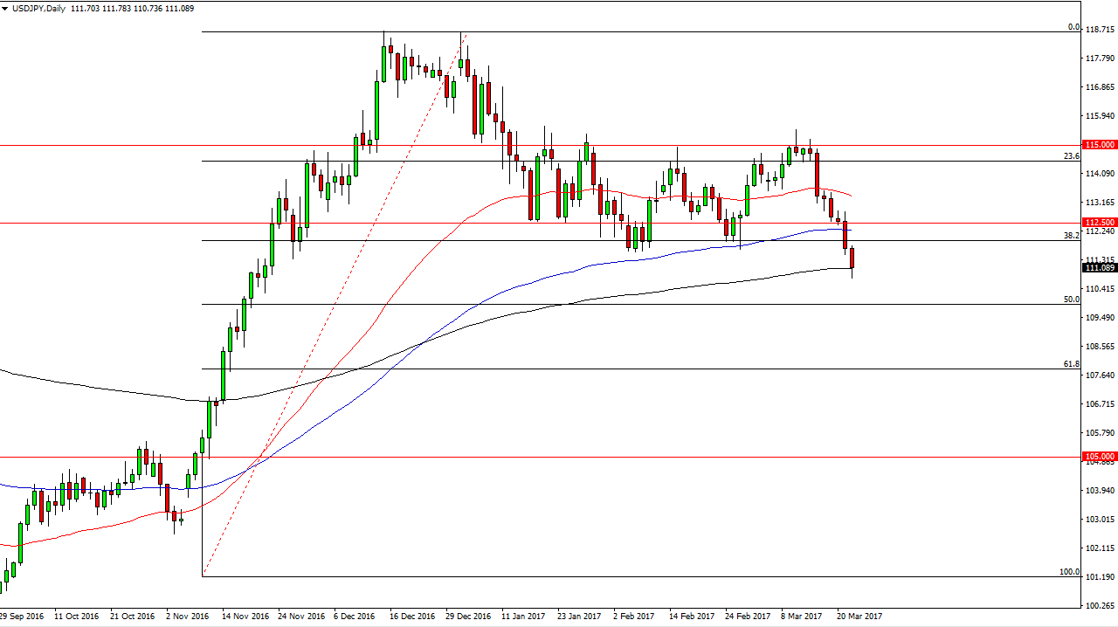Viewport: 1118px width, 627px height.
Task: Click the 16 Dec 2016 date label
Action: tap(413, 617)
